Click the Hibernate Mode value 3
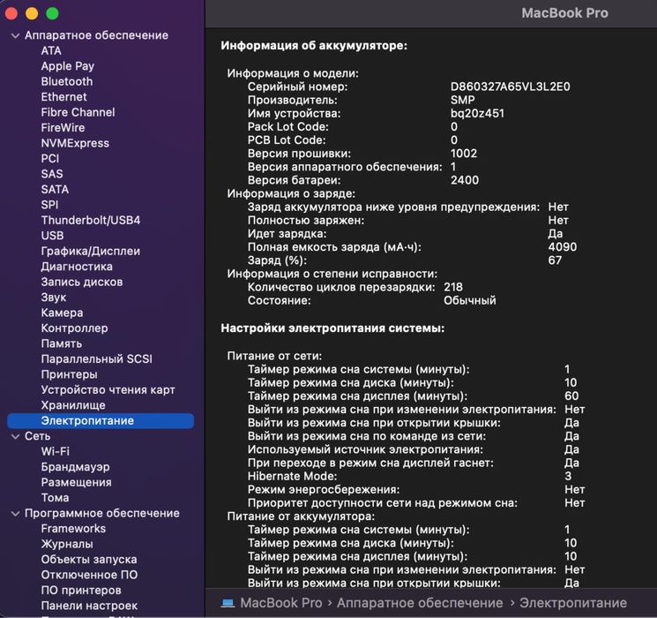 (x=568, y=476)
